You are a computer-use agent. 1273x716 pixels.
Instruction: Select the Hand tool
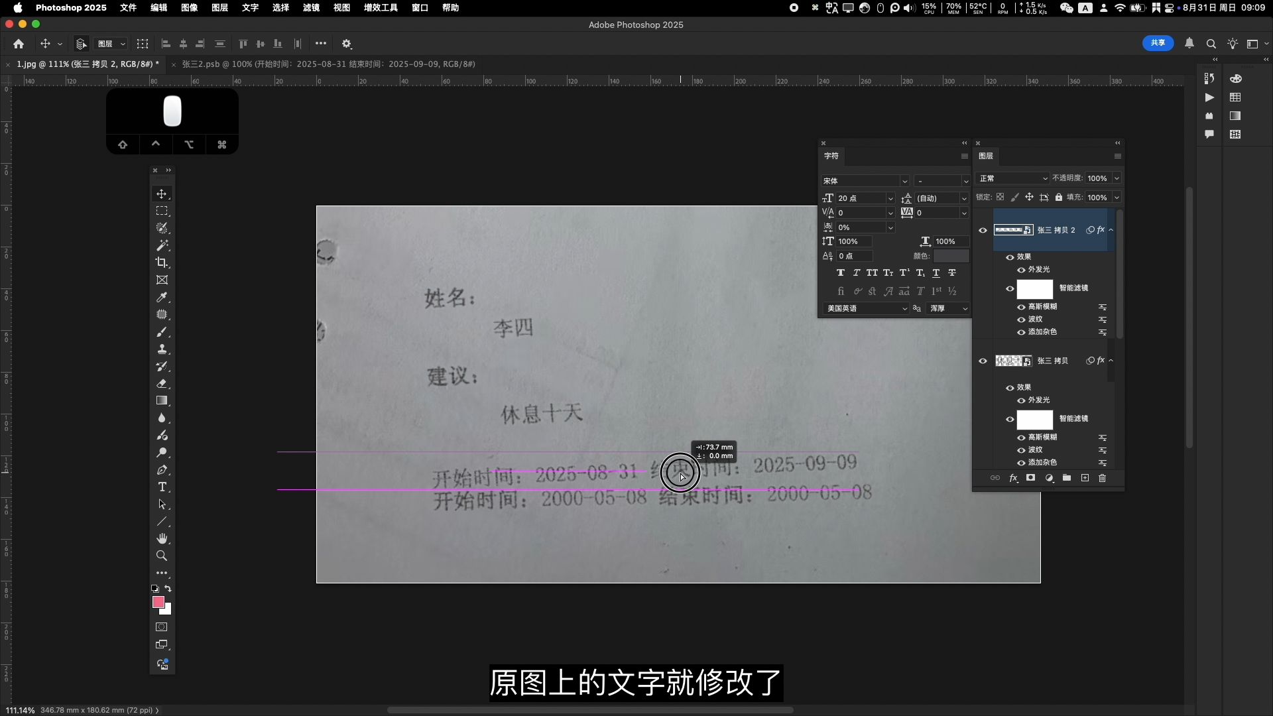[162, 538]
